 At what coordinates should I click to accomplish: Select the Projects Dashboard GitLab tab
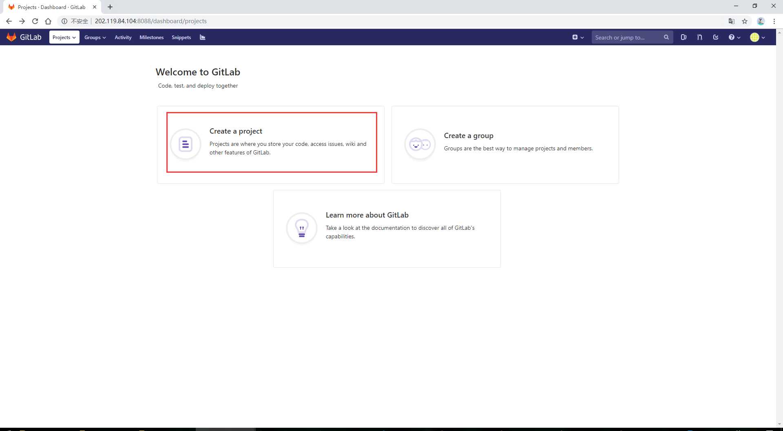(51, 7)
